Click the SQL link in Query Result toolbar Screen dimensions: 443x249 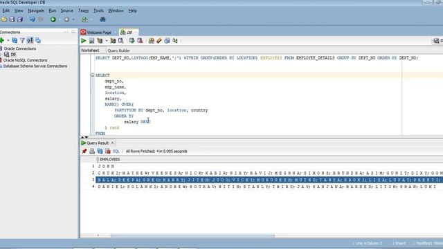(116, 151)
